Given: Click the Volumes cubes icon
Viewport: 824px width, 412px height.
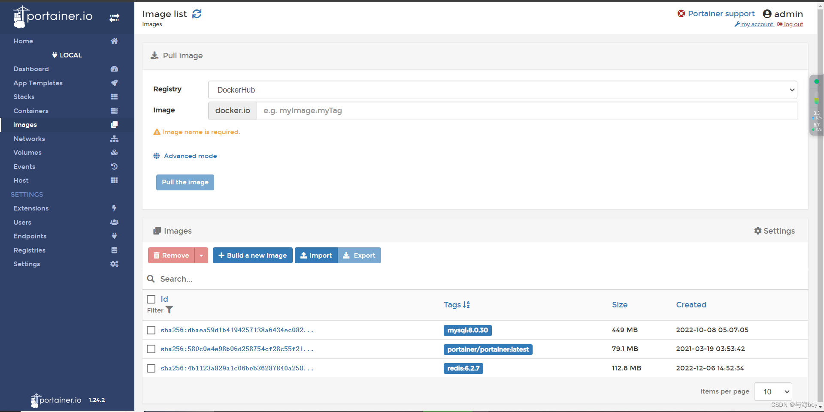Looking at the screenshot, I should click(x=114, y=153).
